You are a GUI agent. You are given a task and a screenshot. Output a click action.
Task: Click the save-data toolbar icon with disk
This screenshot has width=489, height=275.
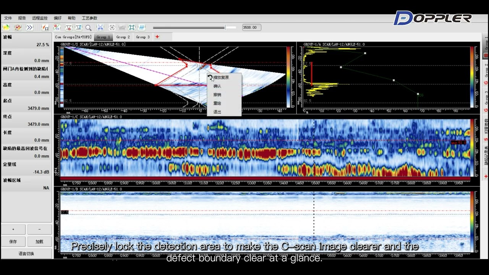[45, 27]
